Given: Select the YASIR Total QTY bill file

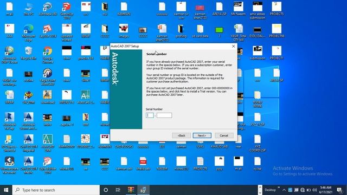Looking at the screenshot, I should pos(239,32).
